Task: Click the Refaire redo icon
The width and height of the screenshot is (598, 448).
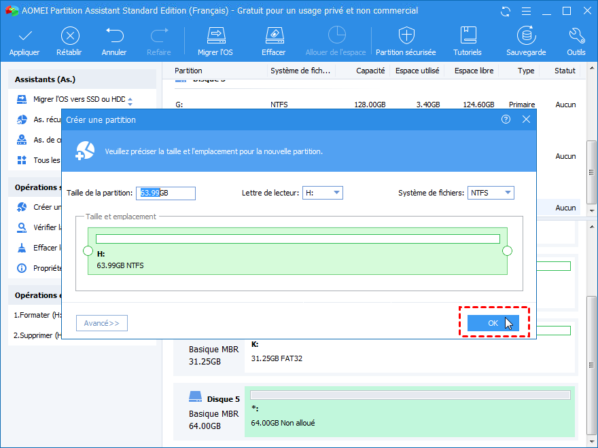Action: coord(159,35)
